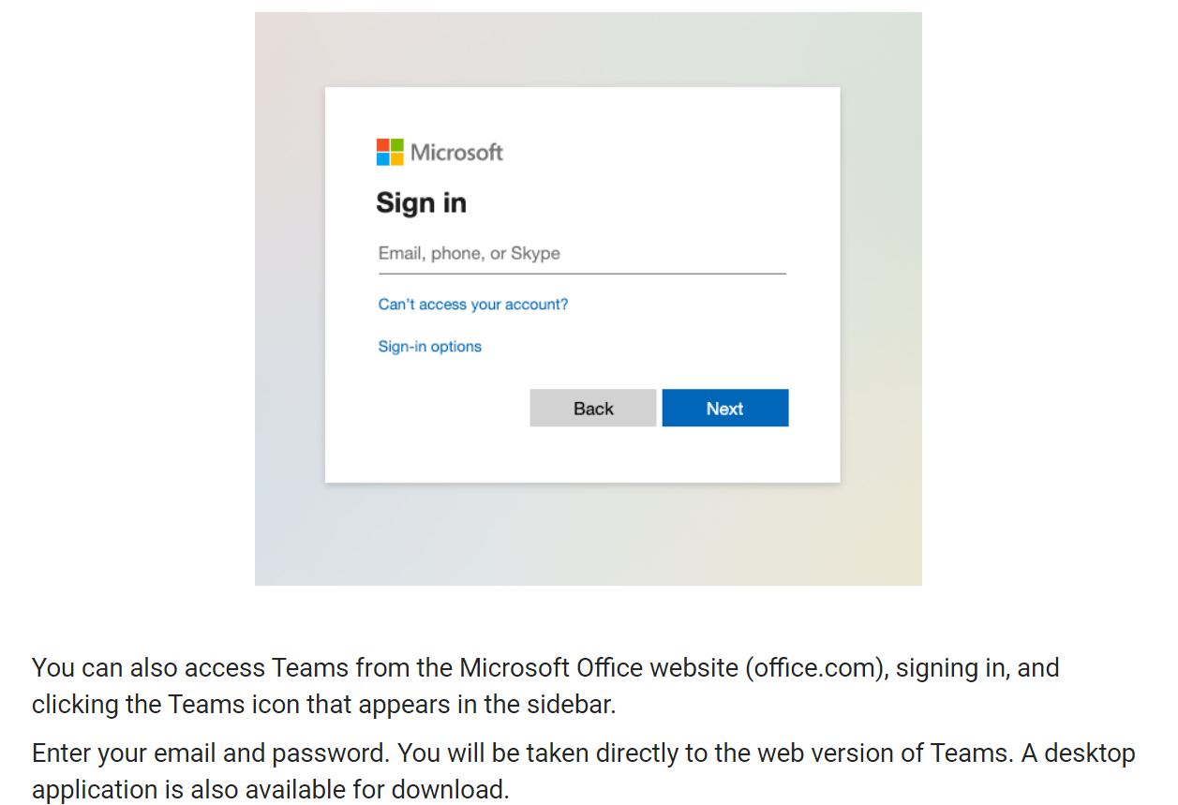
Task: Click the gray Back button
Action: pyautogui.click(x=593, y=408)
